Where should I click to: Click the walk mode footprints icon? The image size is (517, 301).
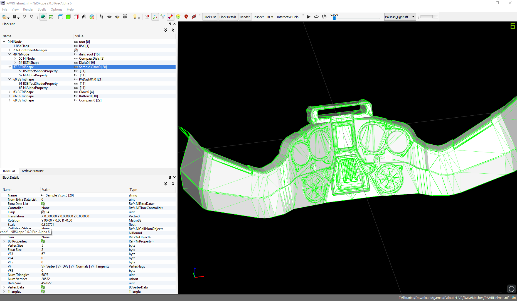(102, 17)
